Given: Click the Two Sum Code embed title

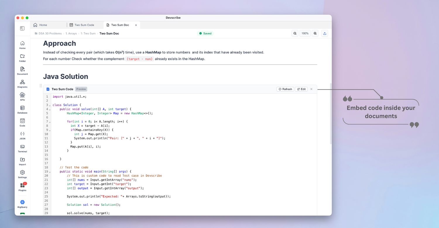Looking at the screenshot, I should click(62, 89).
